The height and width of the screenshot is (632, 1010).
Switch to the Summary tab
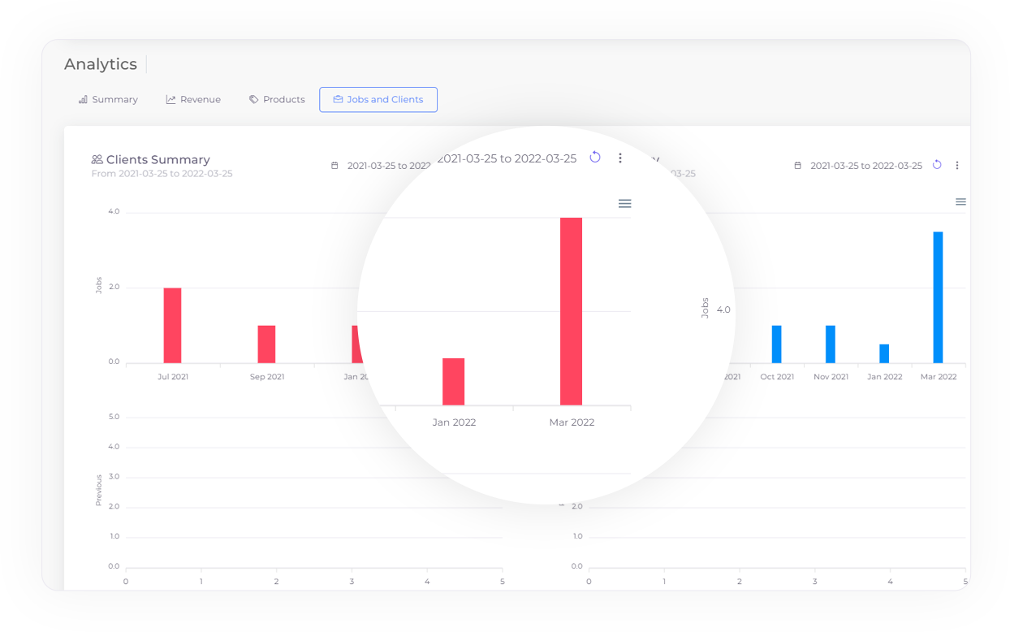(108, 99)
